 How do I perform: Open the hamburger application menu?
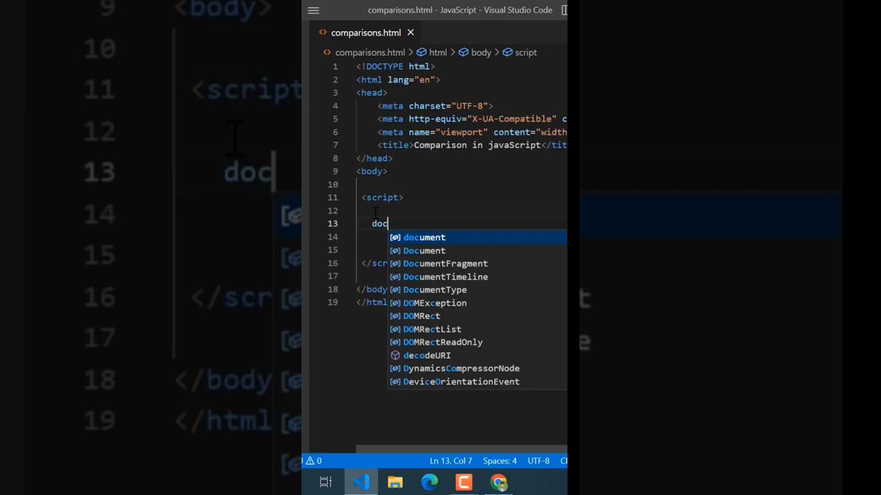(x=313, y=10)
